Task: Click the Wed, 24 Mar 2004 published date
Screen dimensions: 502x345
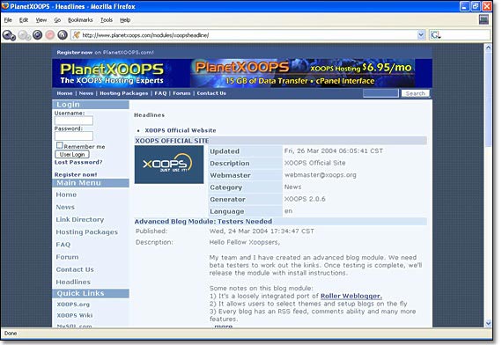Action: click(x=262, y=231)
